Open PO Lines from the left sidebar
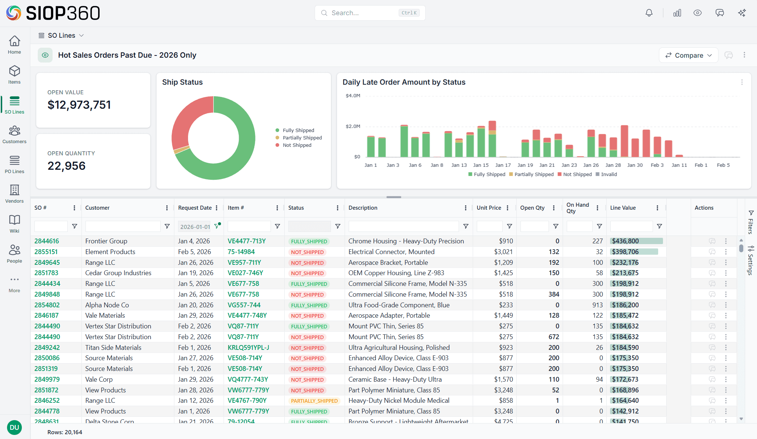Image resolution: width=757 pixels, height=439 pixels. coord(14,164)
